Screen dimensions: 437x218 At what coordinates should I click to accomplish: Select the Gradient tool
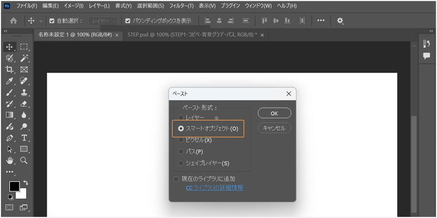(x=10, y=115)
